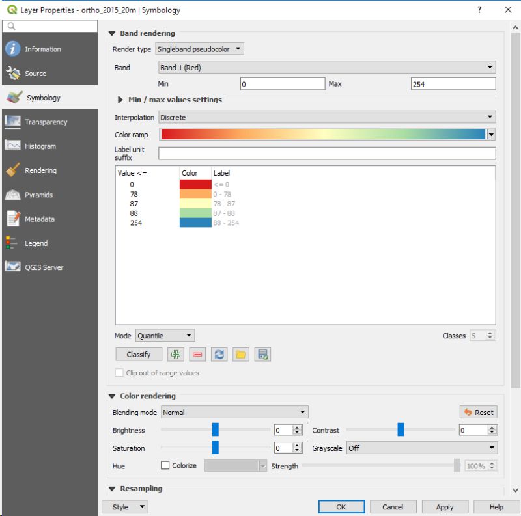This screenshot has width=521, height=516.
Task: Open the Pyramids settings
Action: 40,195
